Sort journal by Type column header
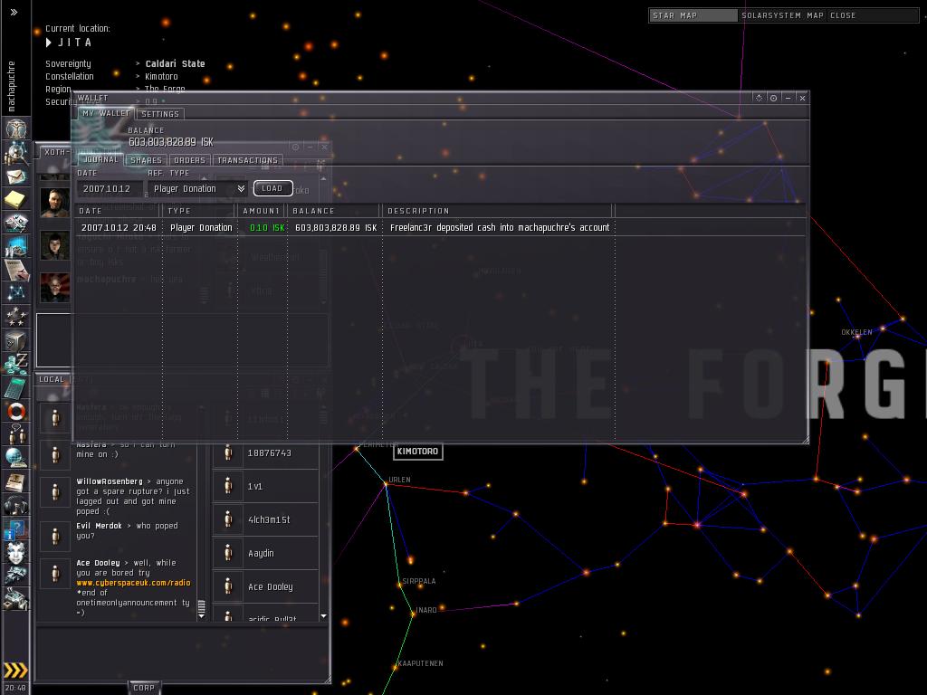Screen dimensions: 927x695 point(200,210)
